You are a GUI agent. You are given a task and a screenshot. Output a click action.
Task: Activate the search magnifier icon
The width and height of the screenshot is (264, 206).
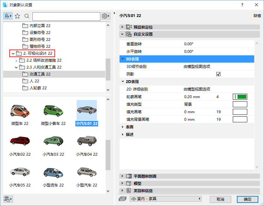tap(26, 16)
